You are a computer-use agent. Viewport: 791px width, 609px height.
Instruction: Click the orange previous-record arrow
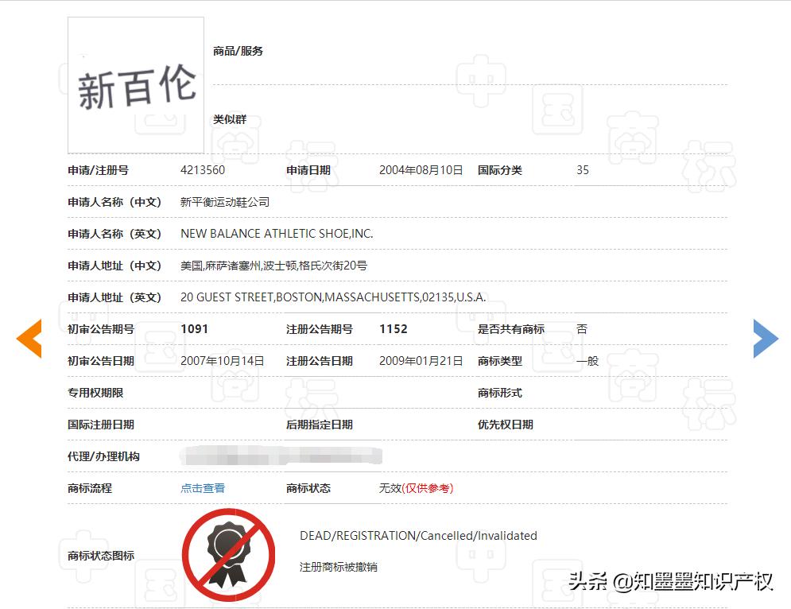[27, 338]
